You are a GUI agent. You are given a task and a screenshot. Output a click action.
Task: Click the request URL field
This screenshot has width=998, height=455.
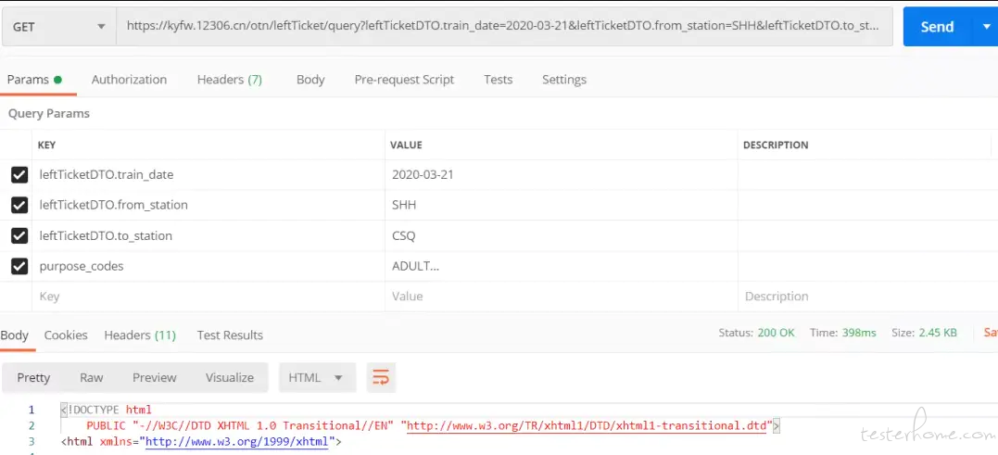504,27
